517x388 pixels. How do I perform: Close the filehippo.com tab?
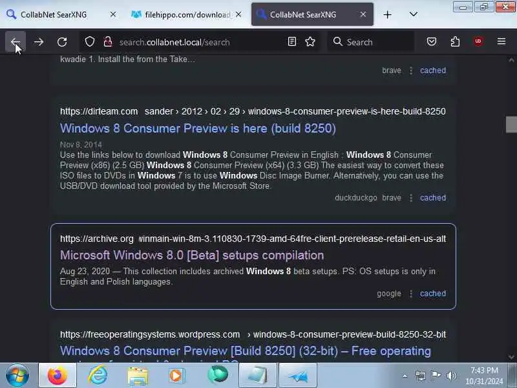[x=238, y=14]
